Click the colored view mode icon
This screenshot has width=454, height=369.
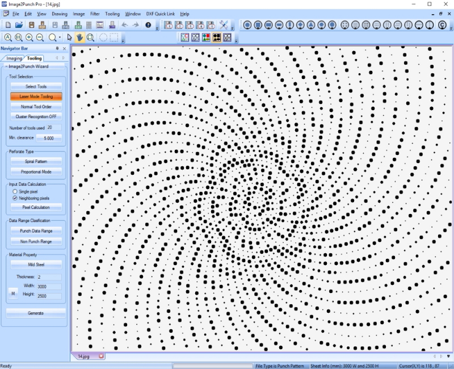tap(206, 37)
